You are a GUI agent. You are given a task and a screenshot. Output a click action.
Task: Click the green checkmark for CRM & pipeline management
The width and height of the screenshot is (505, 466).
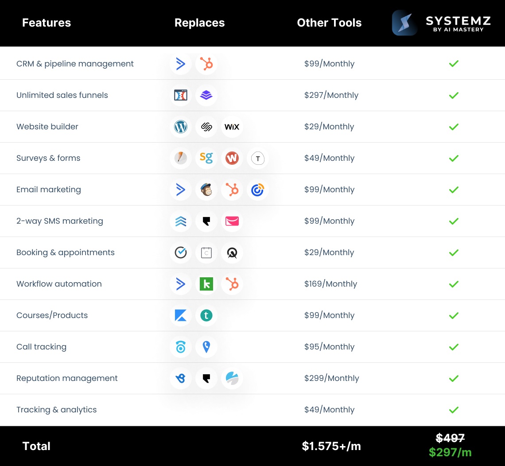(453, 64)
